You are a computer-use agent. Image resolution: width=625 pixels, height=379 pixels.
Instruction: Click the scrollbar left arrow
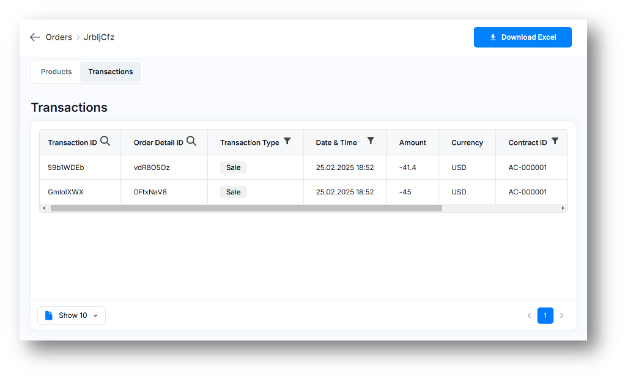pyautogui.click(x=43, y=208)
